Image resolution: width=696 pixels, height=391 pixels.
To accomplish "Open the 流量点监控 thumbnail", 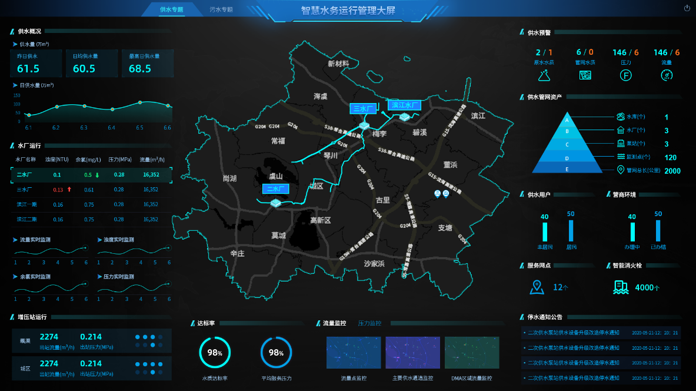I will point(354,353).
